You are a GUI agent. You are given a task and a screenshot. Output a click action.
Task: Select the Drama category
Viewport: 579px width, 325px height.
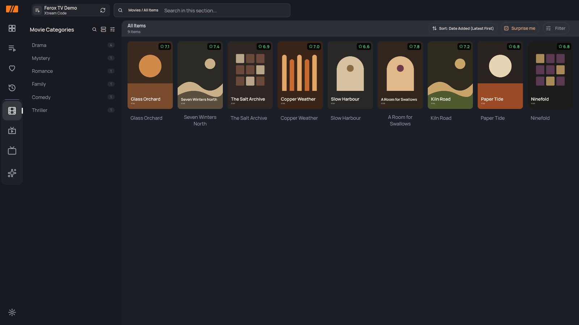tap(72, 45)
